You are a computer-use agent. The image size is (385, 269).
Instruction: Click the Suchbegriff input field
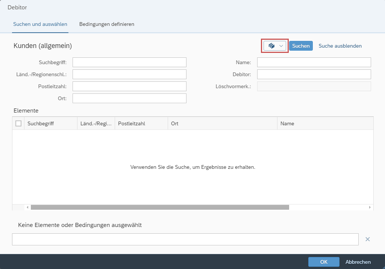129,62
